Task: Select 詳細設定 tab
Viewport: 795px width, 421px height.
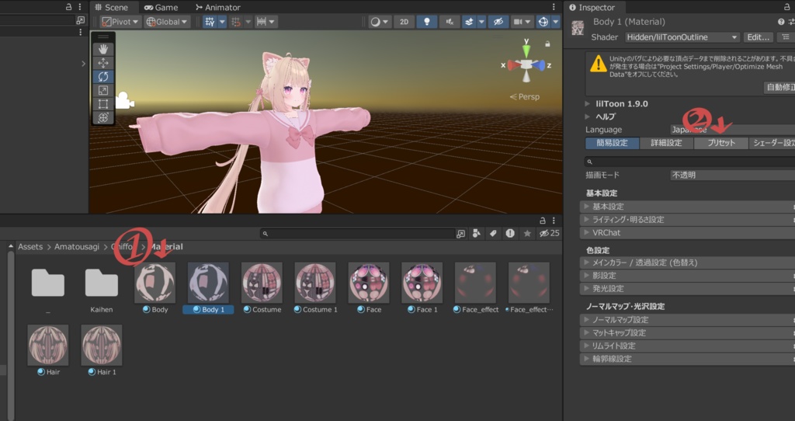Action: point(666,143)
